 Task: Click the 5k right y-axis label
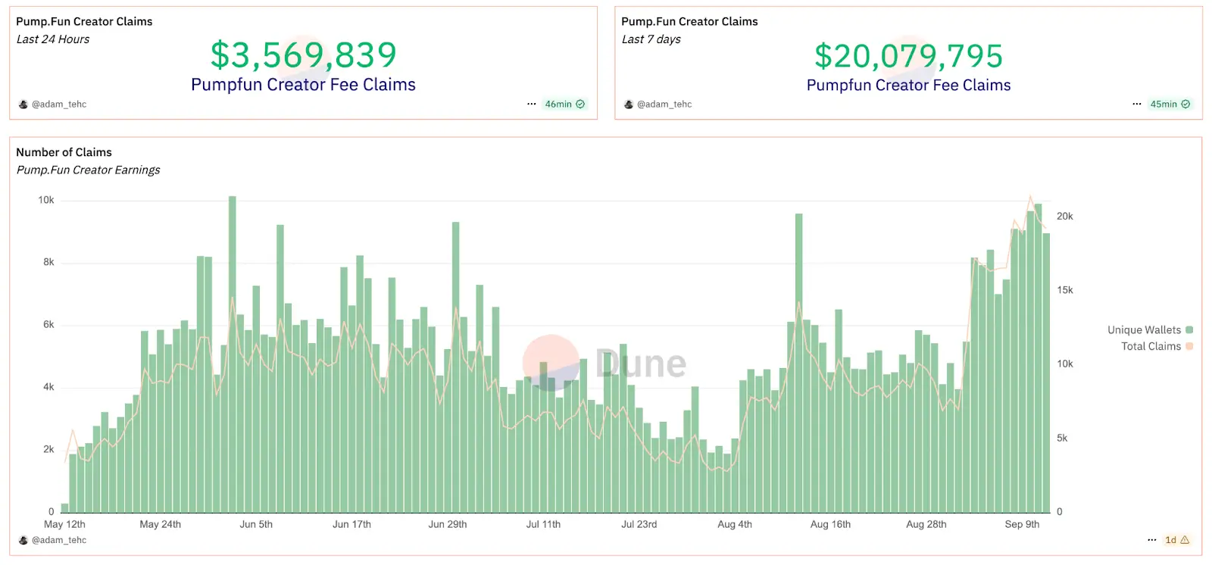tap(1062, 438)
